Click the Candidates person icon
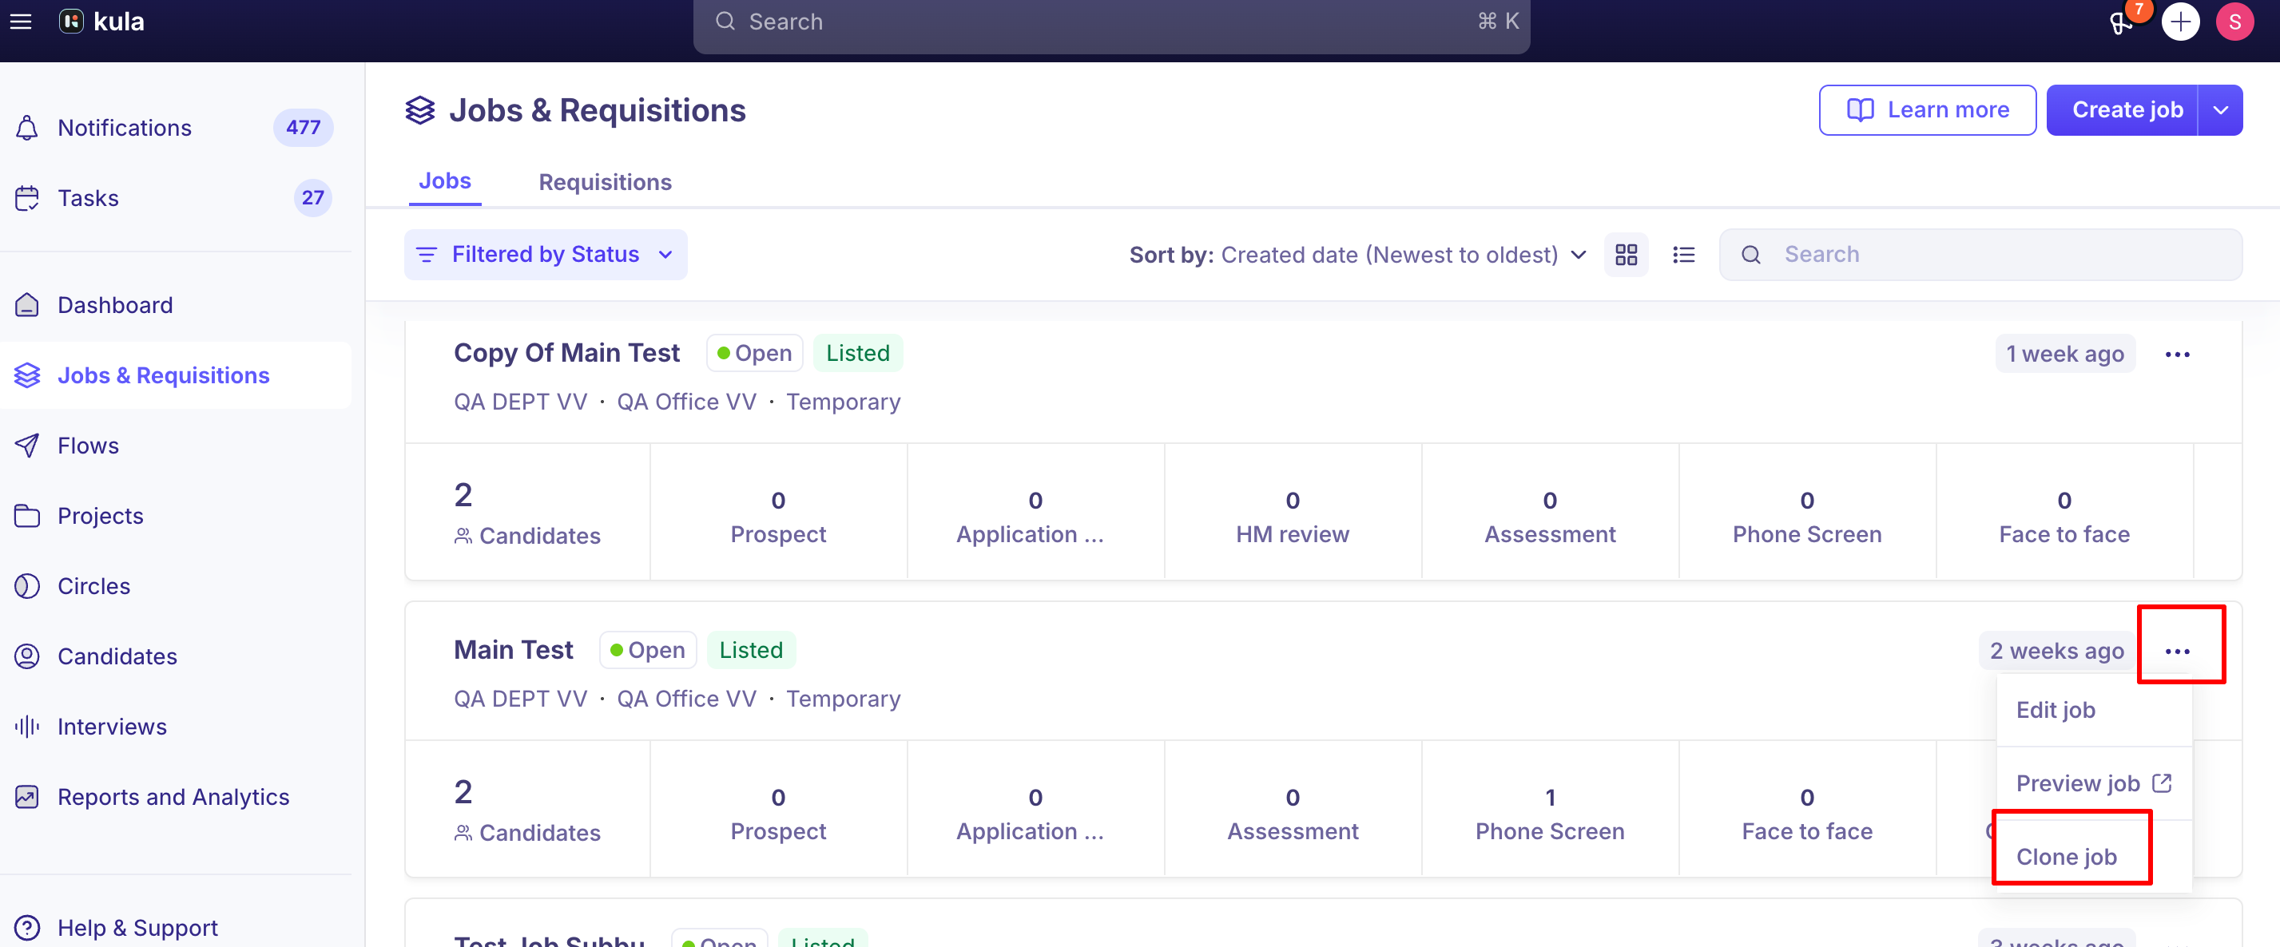 [x=27, y=656]
